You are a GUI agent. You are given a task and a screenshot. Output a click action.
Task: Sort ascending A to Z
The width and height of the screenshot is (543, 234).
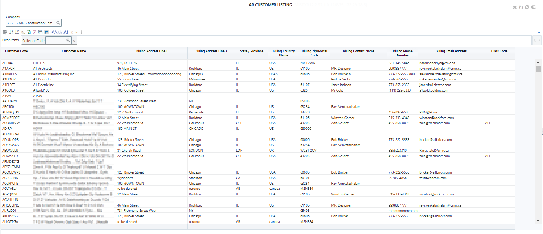[x=11, y=32]
